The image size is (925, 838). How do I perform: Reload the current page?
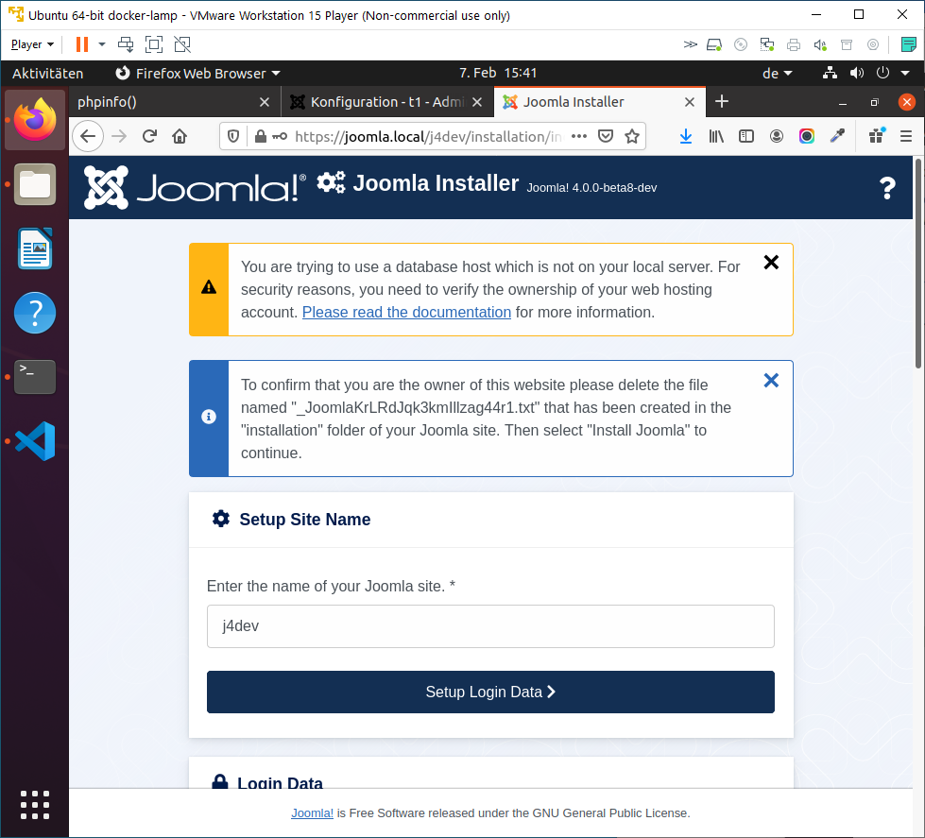149,137
